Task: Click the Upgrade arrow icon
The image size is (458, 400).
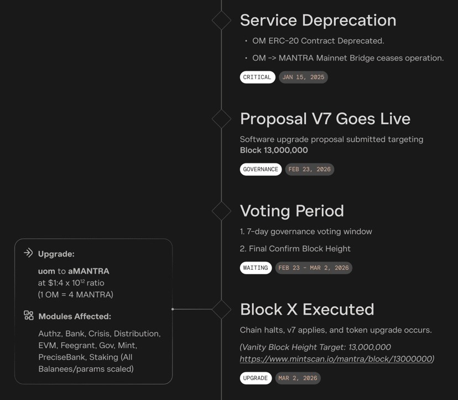Action: 28,253
